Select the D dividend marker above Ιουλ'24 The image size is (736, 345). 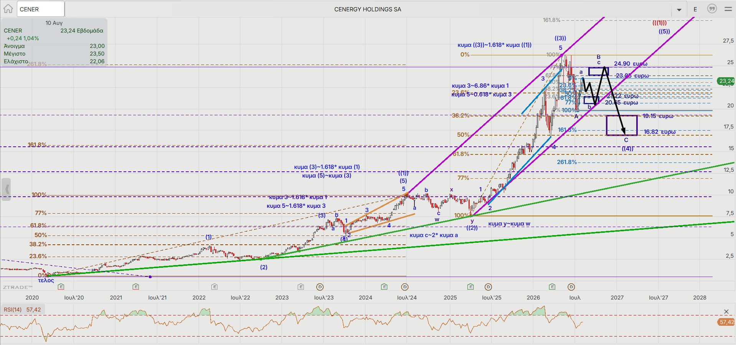[405, 287]
